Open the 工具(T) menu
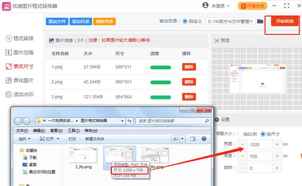This screenshot has height=186, width=302. pyautogui.click(x=74, y=130)
